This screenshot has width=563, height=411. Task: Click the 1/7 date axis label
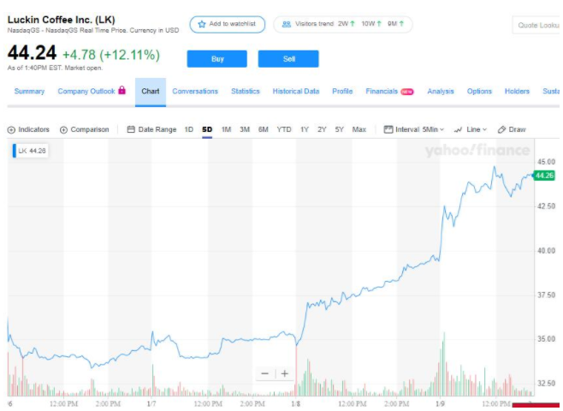pyautogui.click(x=151, y=404)
